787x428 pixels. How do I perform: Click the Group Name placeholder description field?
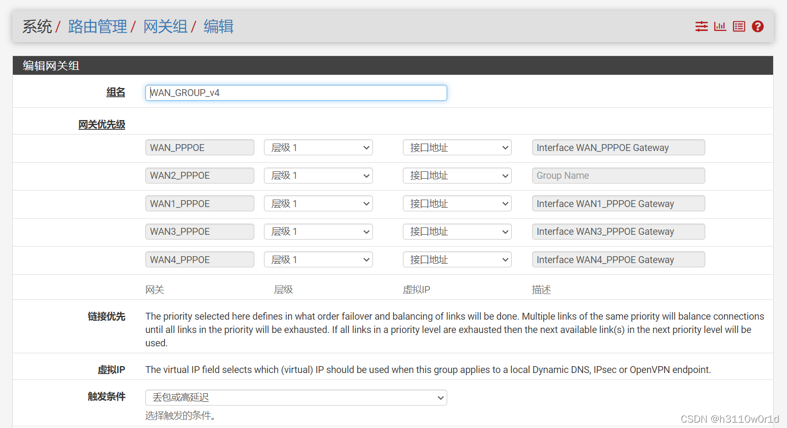click(619, 176)
